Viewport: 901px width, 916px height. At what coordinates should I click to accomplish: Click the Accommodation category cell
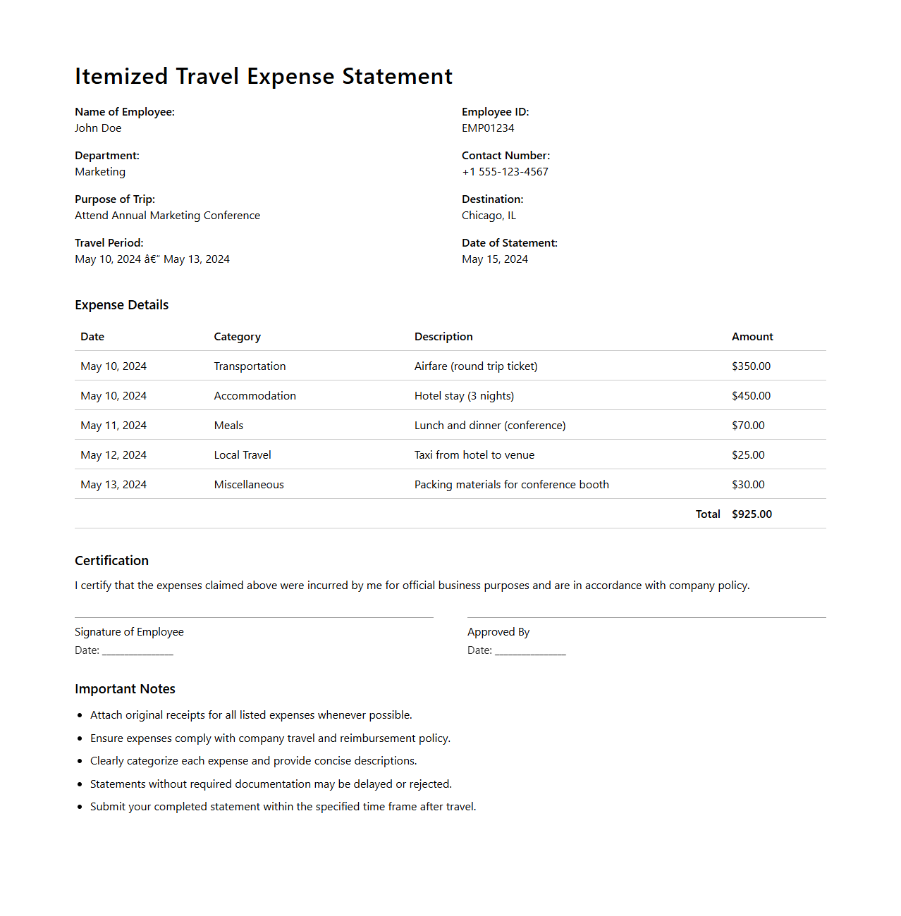[255, 396]
